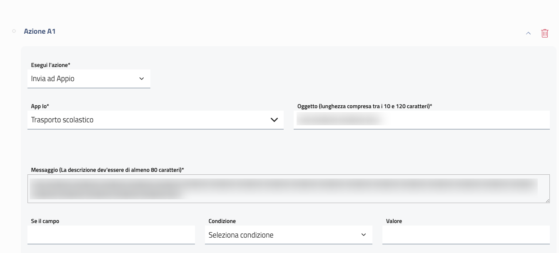
Task: Click the upward chevron next to the trash
Action: pos(528,33)
